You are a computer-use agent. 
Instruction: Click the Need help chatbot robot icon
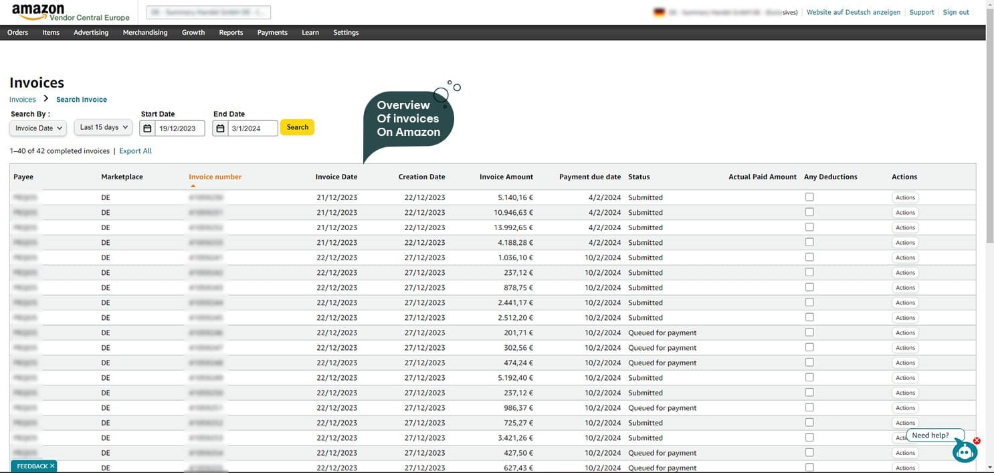964,452
